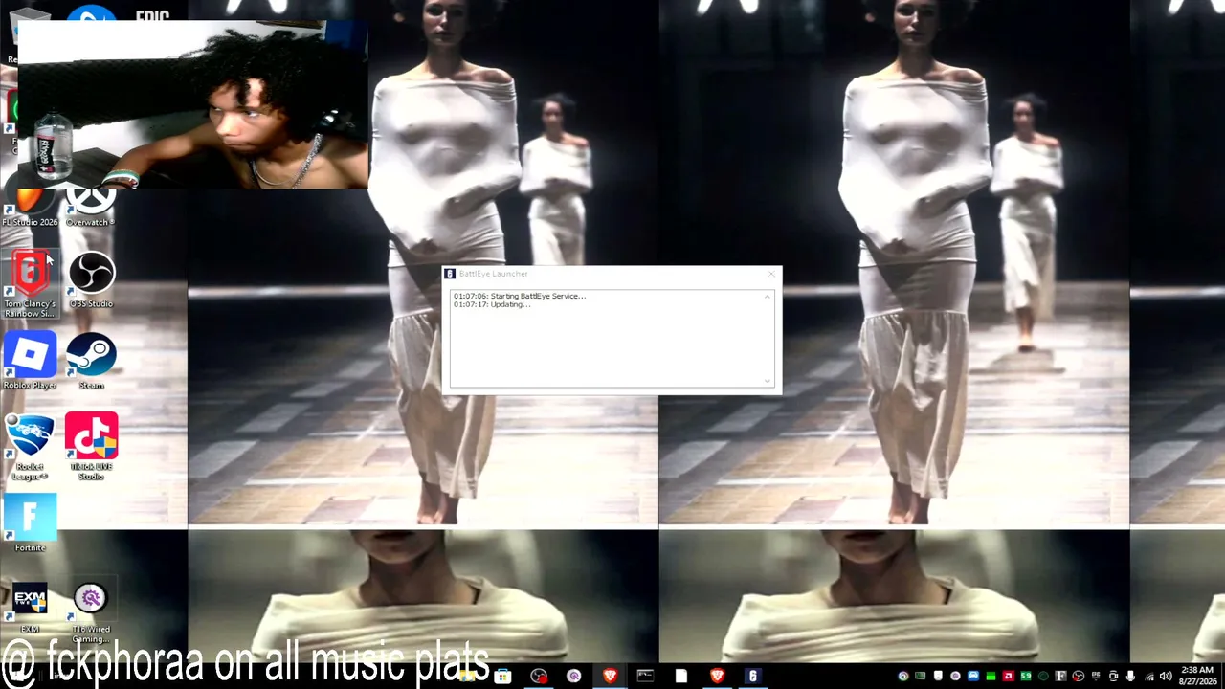The height and width of the screenshot is (689, 1225).
Task: Open Microsoft Store from the taskbar
Action: tap(502, 677)
